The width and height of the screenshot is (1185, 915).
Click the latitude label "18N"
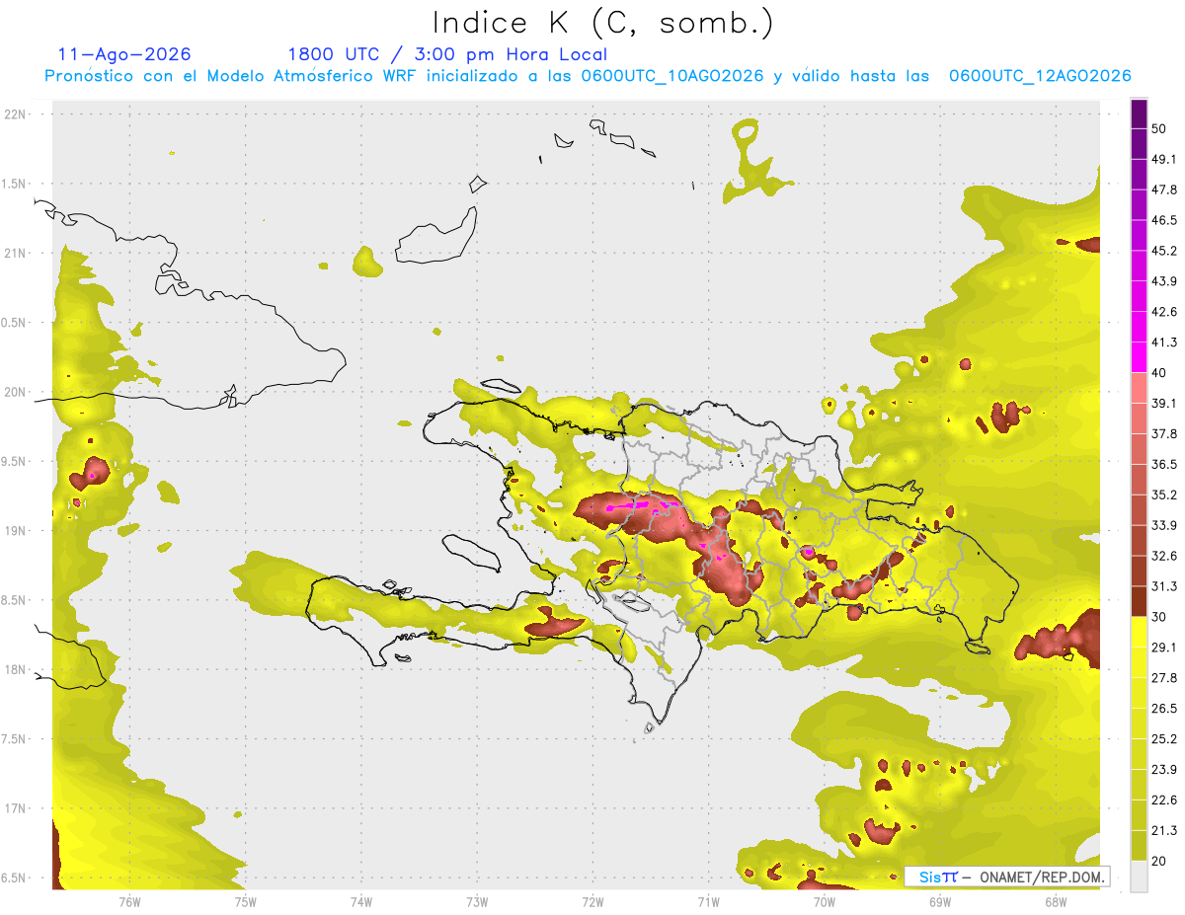point(16,669)
